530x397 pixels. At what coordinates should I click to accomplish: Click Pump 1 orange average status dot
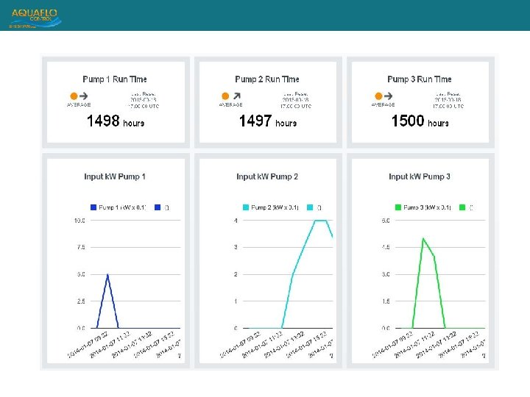(74, 96)
